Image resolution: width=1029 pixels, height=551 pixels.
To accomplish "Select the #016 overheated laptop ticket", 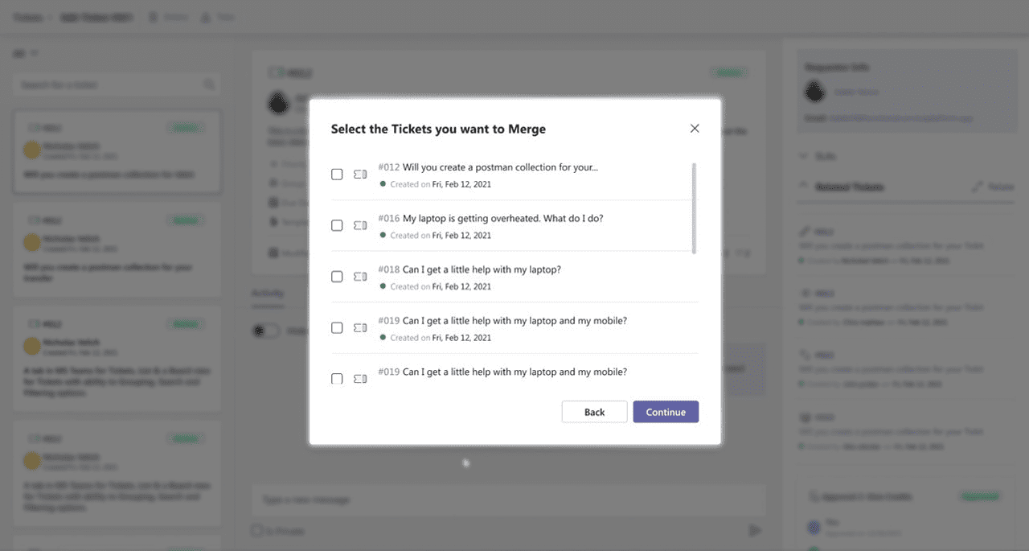I will (x=337, y=225).
